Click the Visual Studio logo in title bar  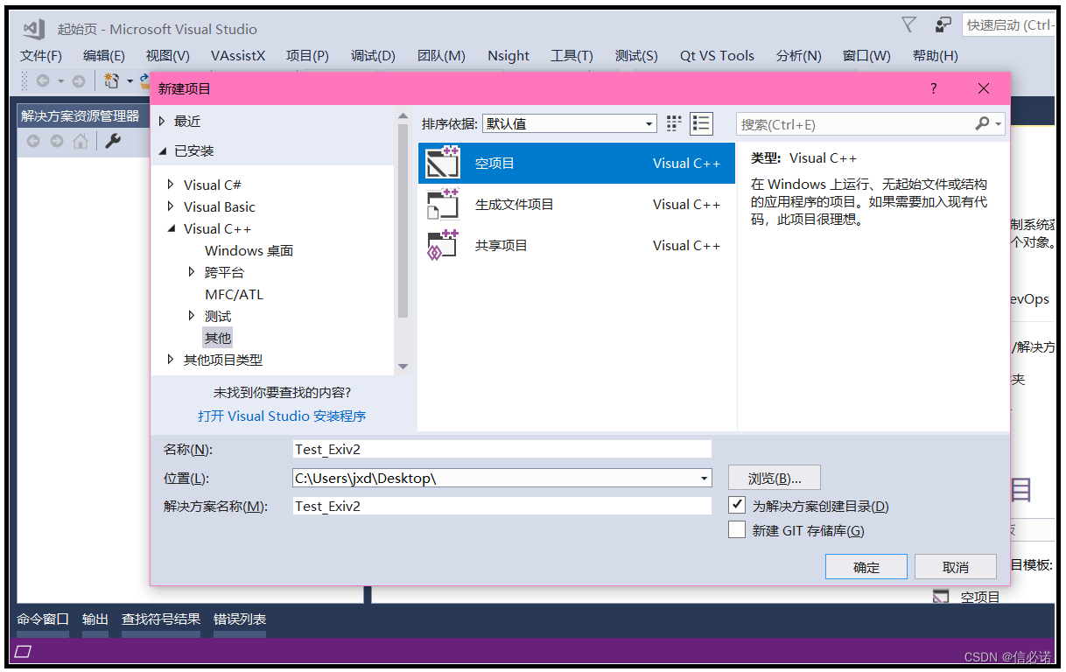[x=34, y=29]
